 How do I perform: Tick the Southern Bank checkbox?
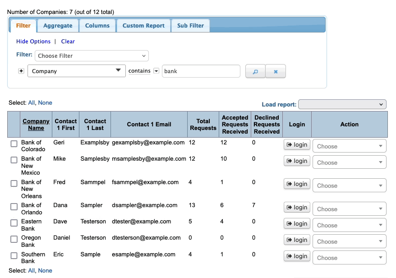tap(14, 255)
